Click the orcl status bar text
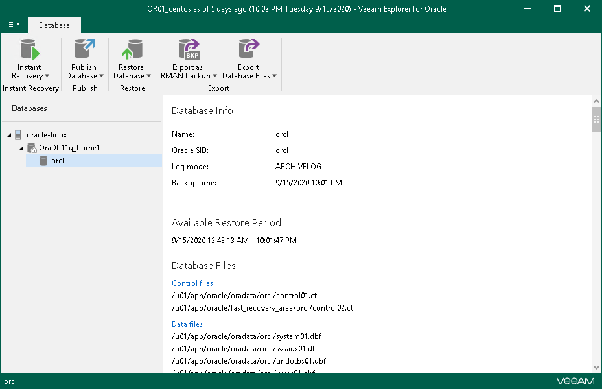This screenshot has height=389, width=602. [x=10, y=381]
